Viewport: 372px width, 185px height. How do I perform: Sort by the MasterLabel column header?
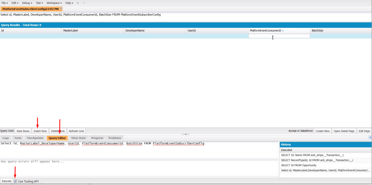click(93, 30)
